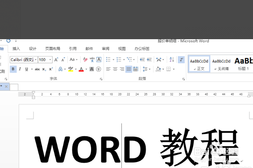253x168 pixels.
Task: Apply bullet list icon
Action: click(x=108, y=59)
